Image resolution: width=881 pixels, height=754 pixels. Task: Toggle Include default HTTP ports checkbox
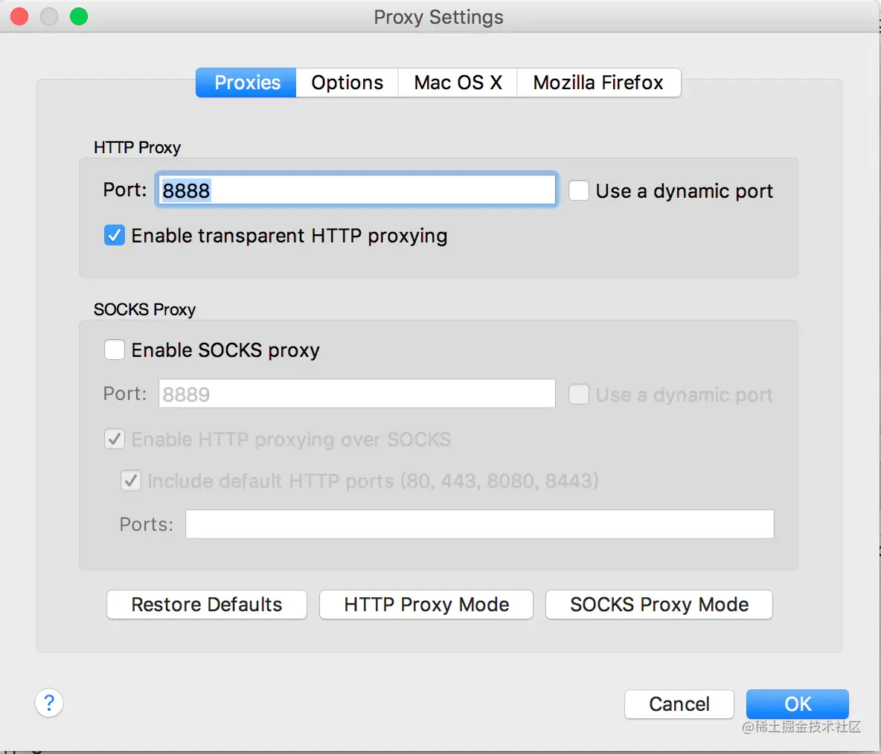pos(131,480)
